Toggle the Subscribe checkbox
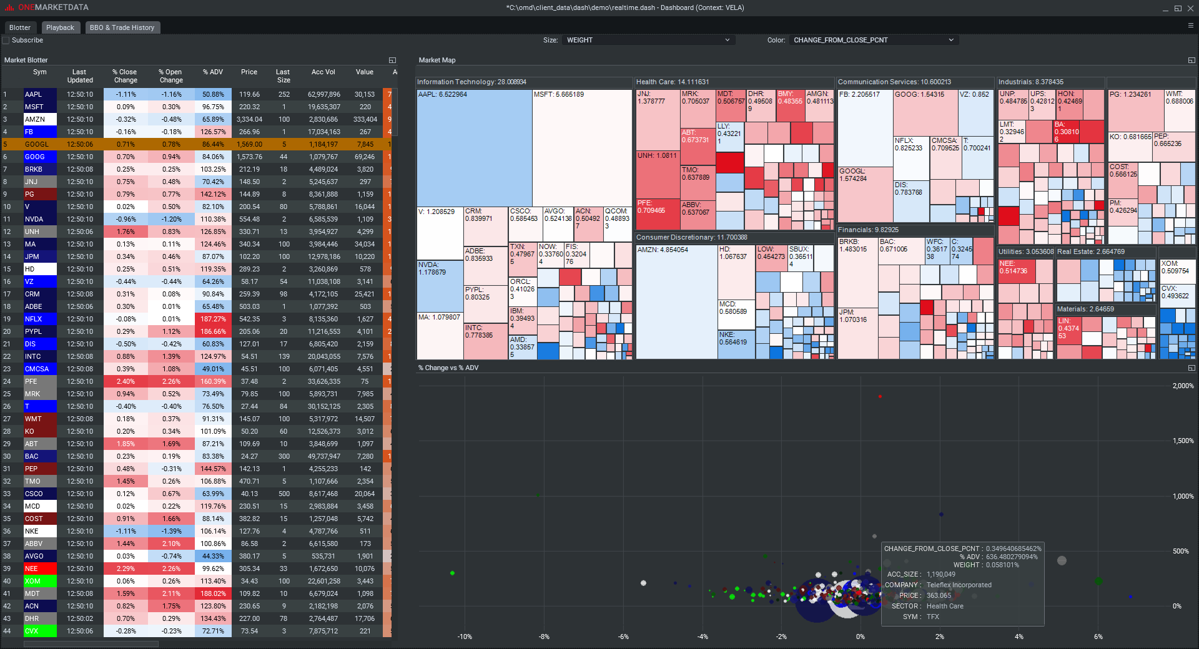The height and width of the screenshot is (649, 1199). [6, 40]
